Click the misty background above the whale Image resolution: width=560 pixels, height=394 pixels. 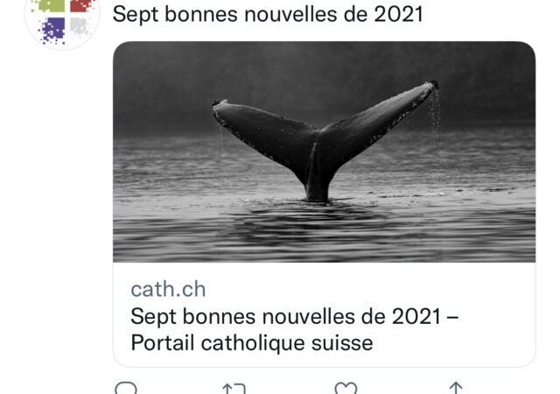(x=324, y=66)
